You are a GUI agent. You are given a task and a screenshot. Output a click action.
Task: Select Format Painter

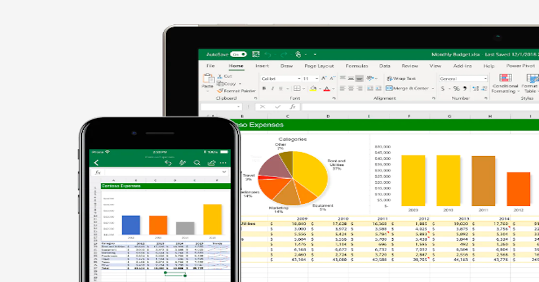[237, 91]
